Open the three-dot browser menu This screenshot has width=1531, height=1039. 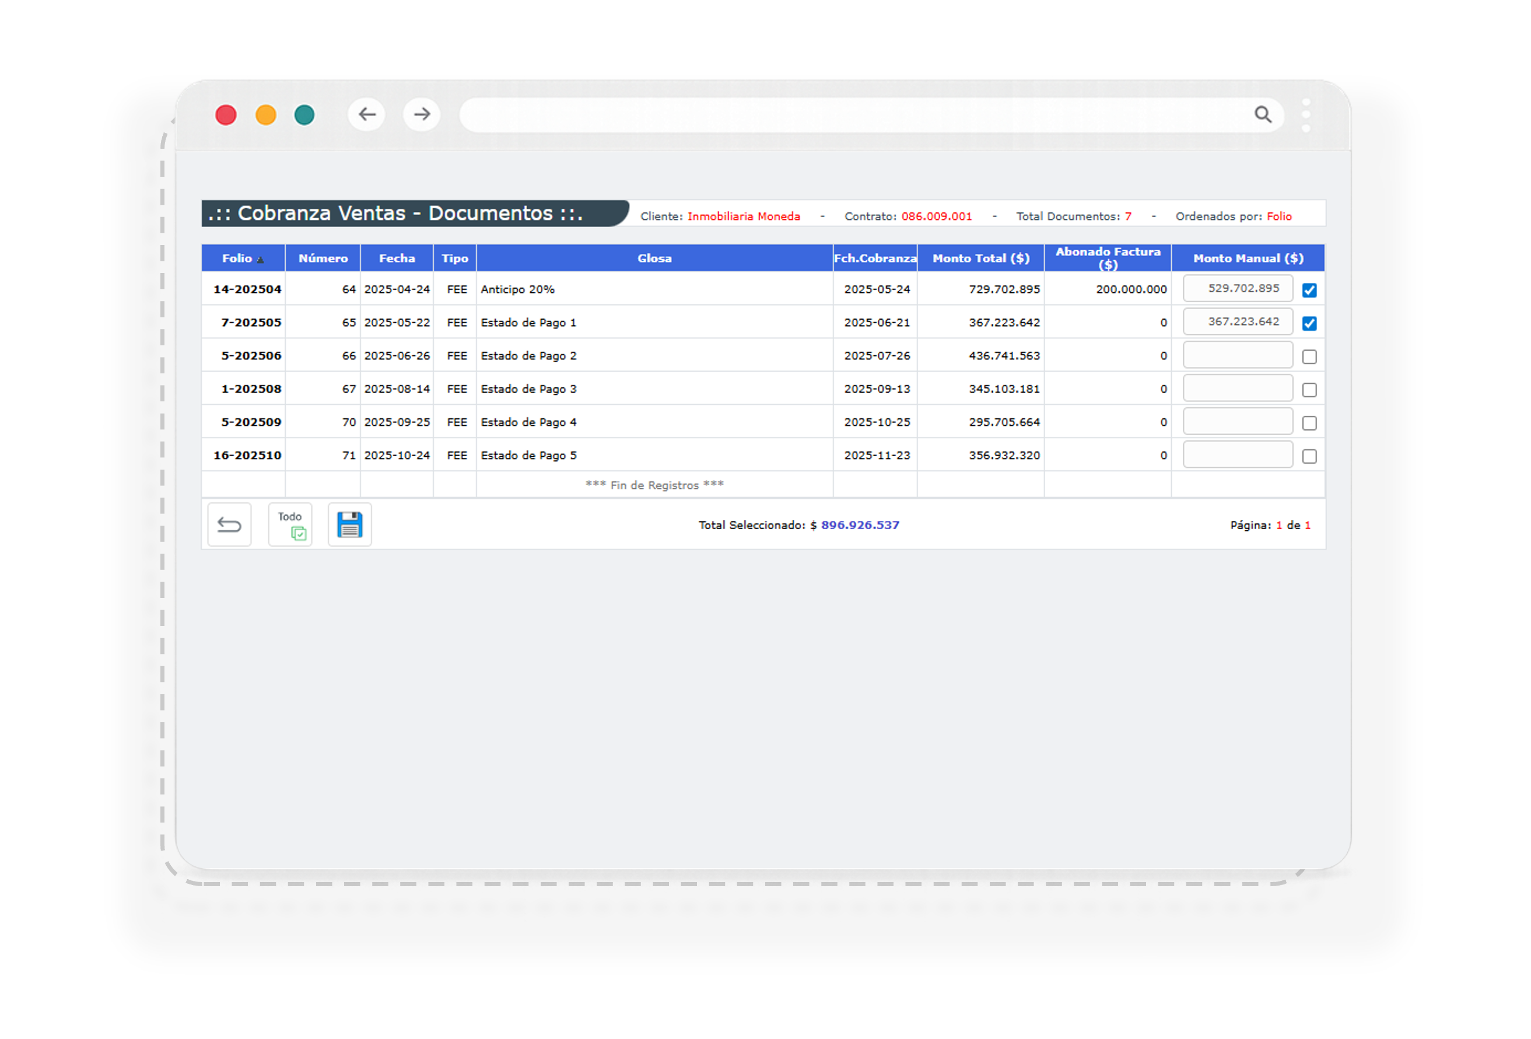point(1306,116)
